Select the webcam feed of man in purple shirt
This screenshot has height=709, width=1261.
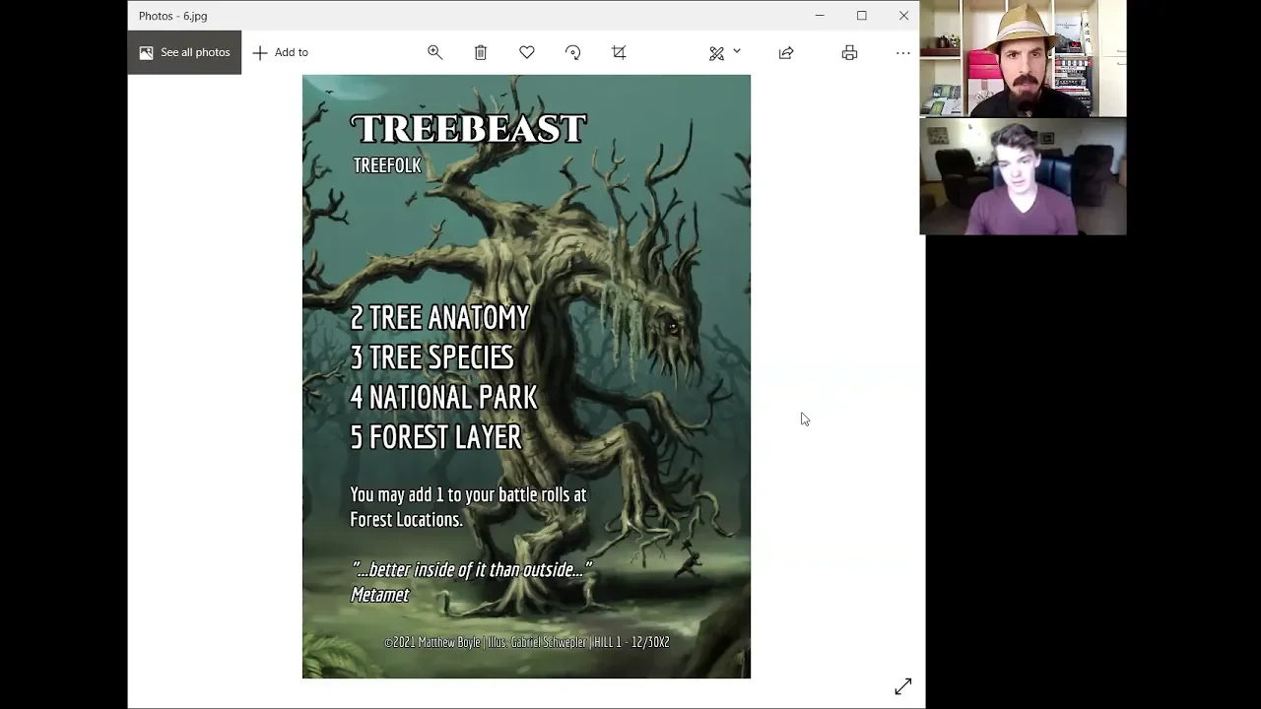(x=1023, y=177)
